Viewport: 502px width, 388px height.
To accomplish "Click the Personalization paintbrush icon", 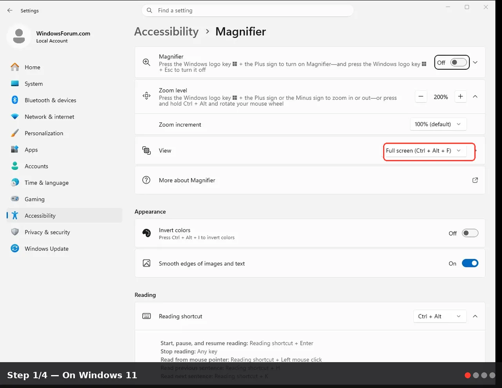I will pyautogui.click(x=15, y=133).
